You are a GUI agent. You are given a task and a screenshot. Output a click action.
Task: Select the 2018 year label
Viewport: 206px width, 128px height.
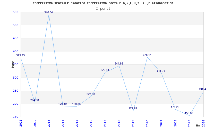[x=119, y=123]
